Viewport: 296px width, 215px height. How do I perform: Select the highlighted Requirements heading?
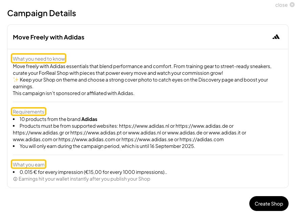pos(28,112)
